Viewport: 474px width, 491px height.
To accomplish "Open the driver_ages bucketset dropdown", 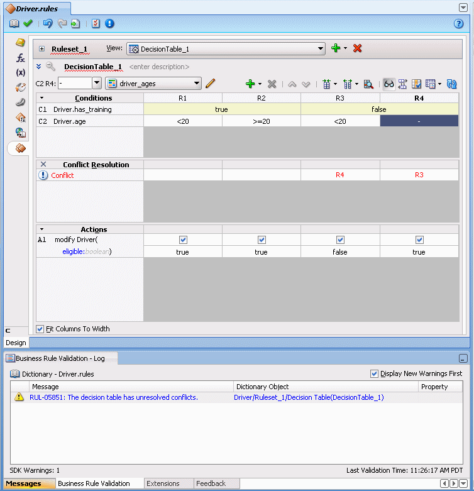I will tap(197, 84).
